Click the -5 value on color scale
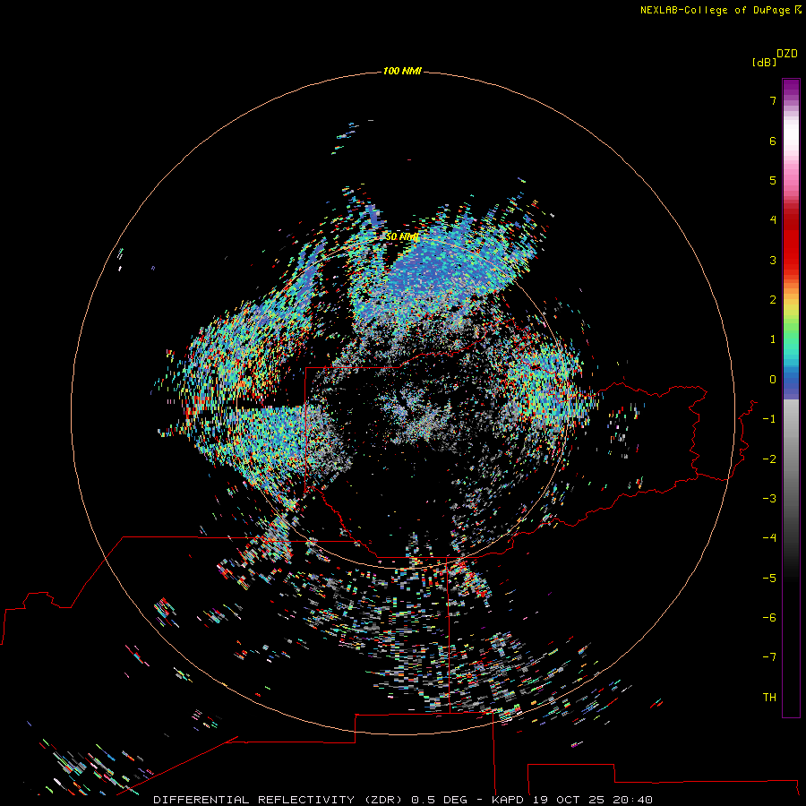This screenshot has height=806, width=806. [769, 579]
